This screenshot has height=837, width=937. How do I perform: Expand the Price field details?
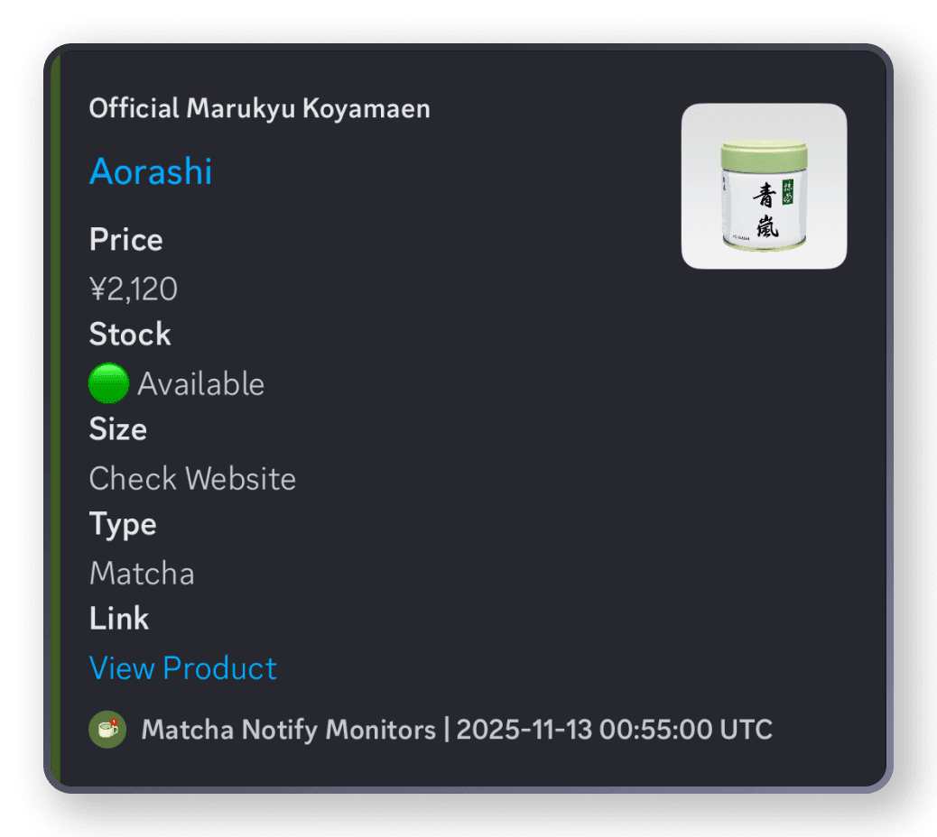tap(125, 240)
